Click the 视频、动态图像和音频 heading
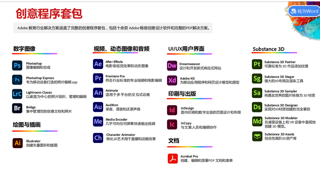 pyautogui.click(x=121, y=49)
